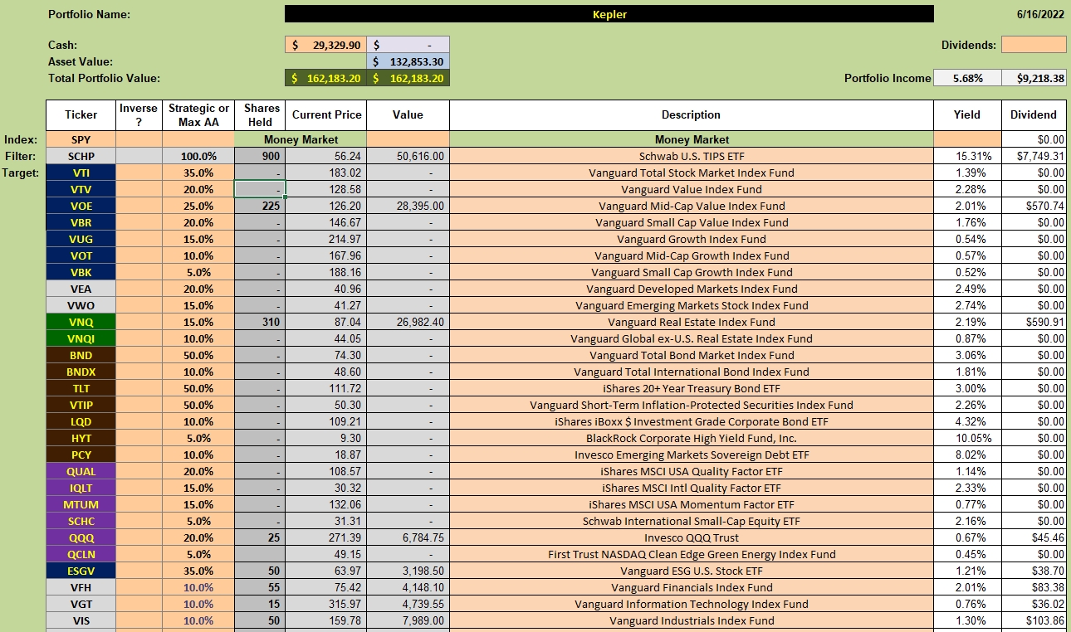Click the Vanguard Real Estate Index Fund description
The width and height of the screenshot is (1071, 632).
(692, 322)
